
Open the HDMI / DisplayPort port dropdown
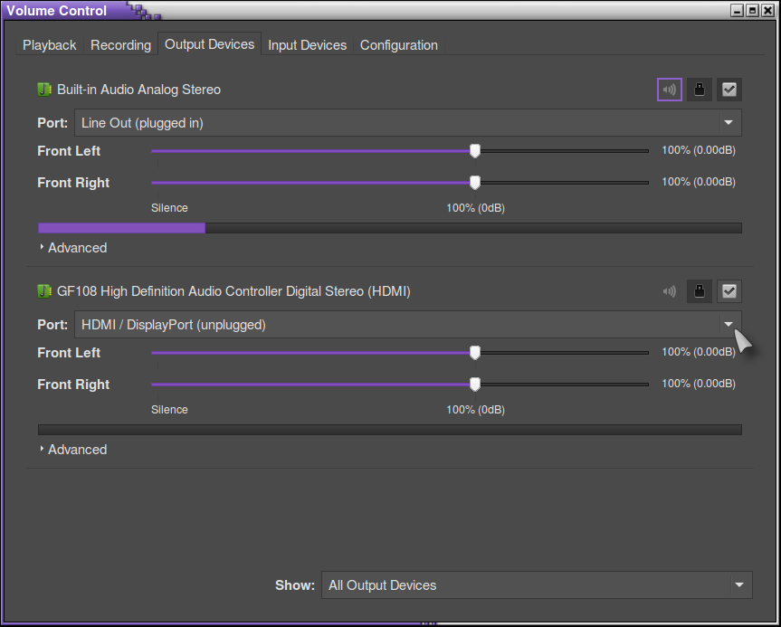[407, 324]
